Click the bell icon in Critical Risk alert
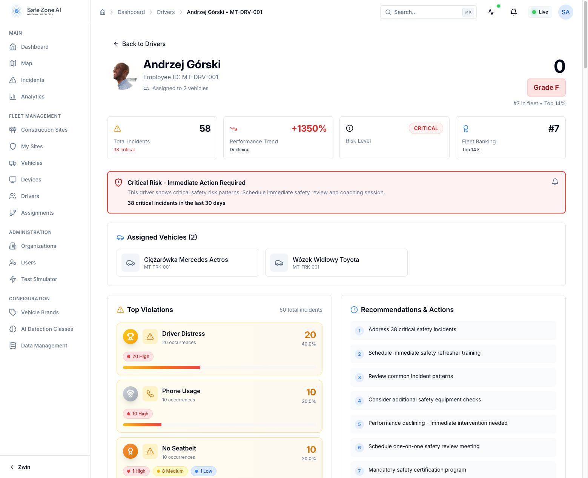This screenshot has height=478, width=588. click(555, 182)
